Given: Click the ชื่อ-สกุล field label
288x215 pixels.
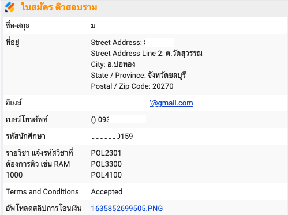Looking at the screenshot, I should point(18,25).
